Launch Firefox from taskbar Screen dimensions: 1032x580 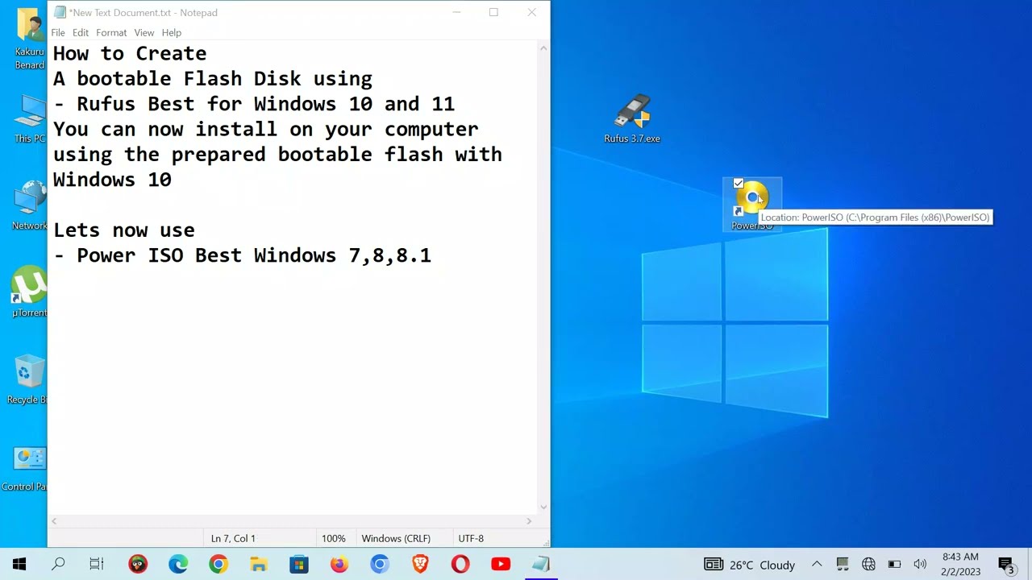click(339, 564)
